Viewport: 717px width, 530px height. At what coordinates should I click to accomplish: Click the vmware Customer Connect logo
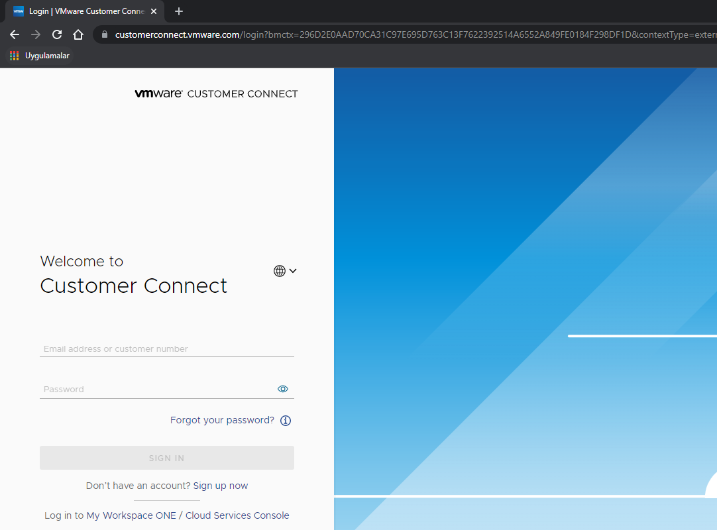(216, 94)
